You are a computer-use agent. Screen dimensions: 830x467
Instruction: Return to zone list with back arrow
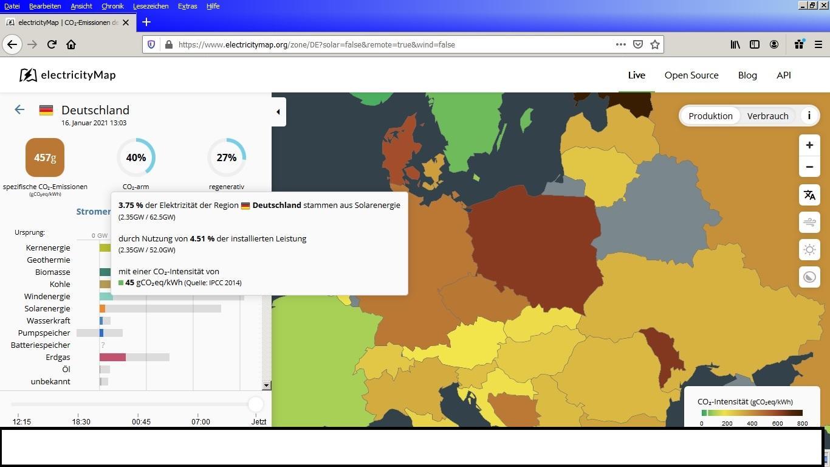(19, 109)
